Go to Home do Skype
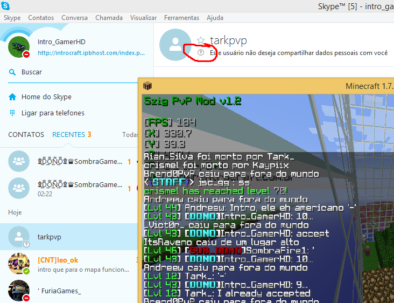 point(46,97)
